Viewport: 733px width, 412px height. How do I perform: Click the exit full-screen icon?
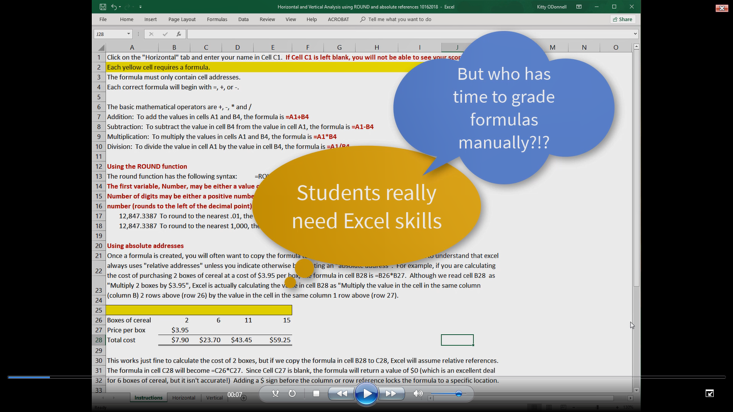tap(709, 393)
